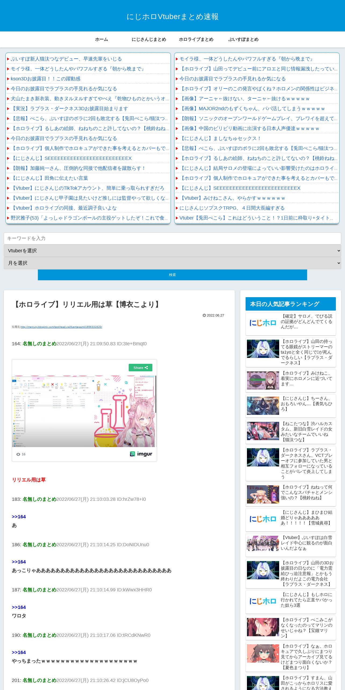Expand the 月を選択 dropdown

(x=172, y=263)
